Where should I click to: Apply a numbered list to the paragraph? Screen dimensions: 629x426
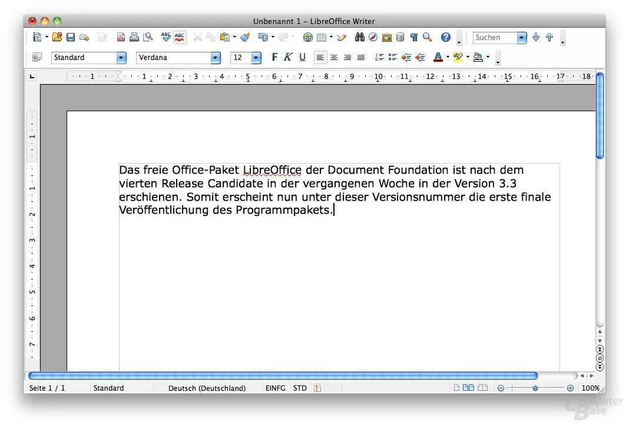pyautogui.click(x=380, y=57)
